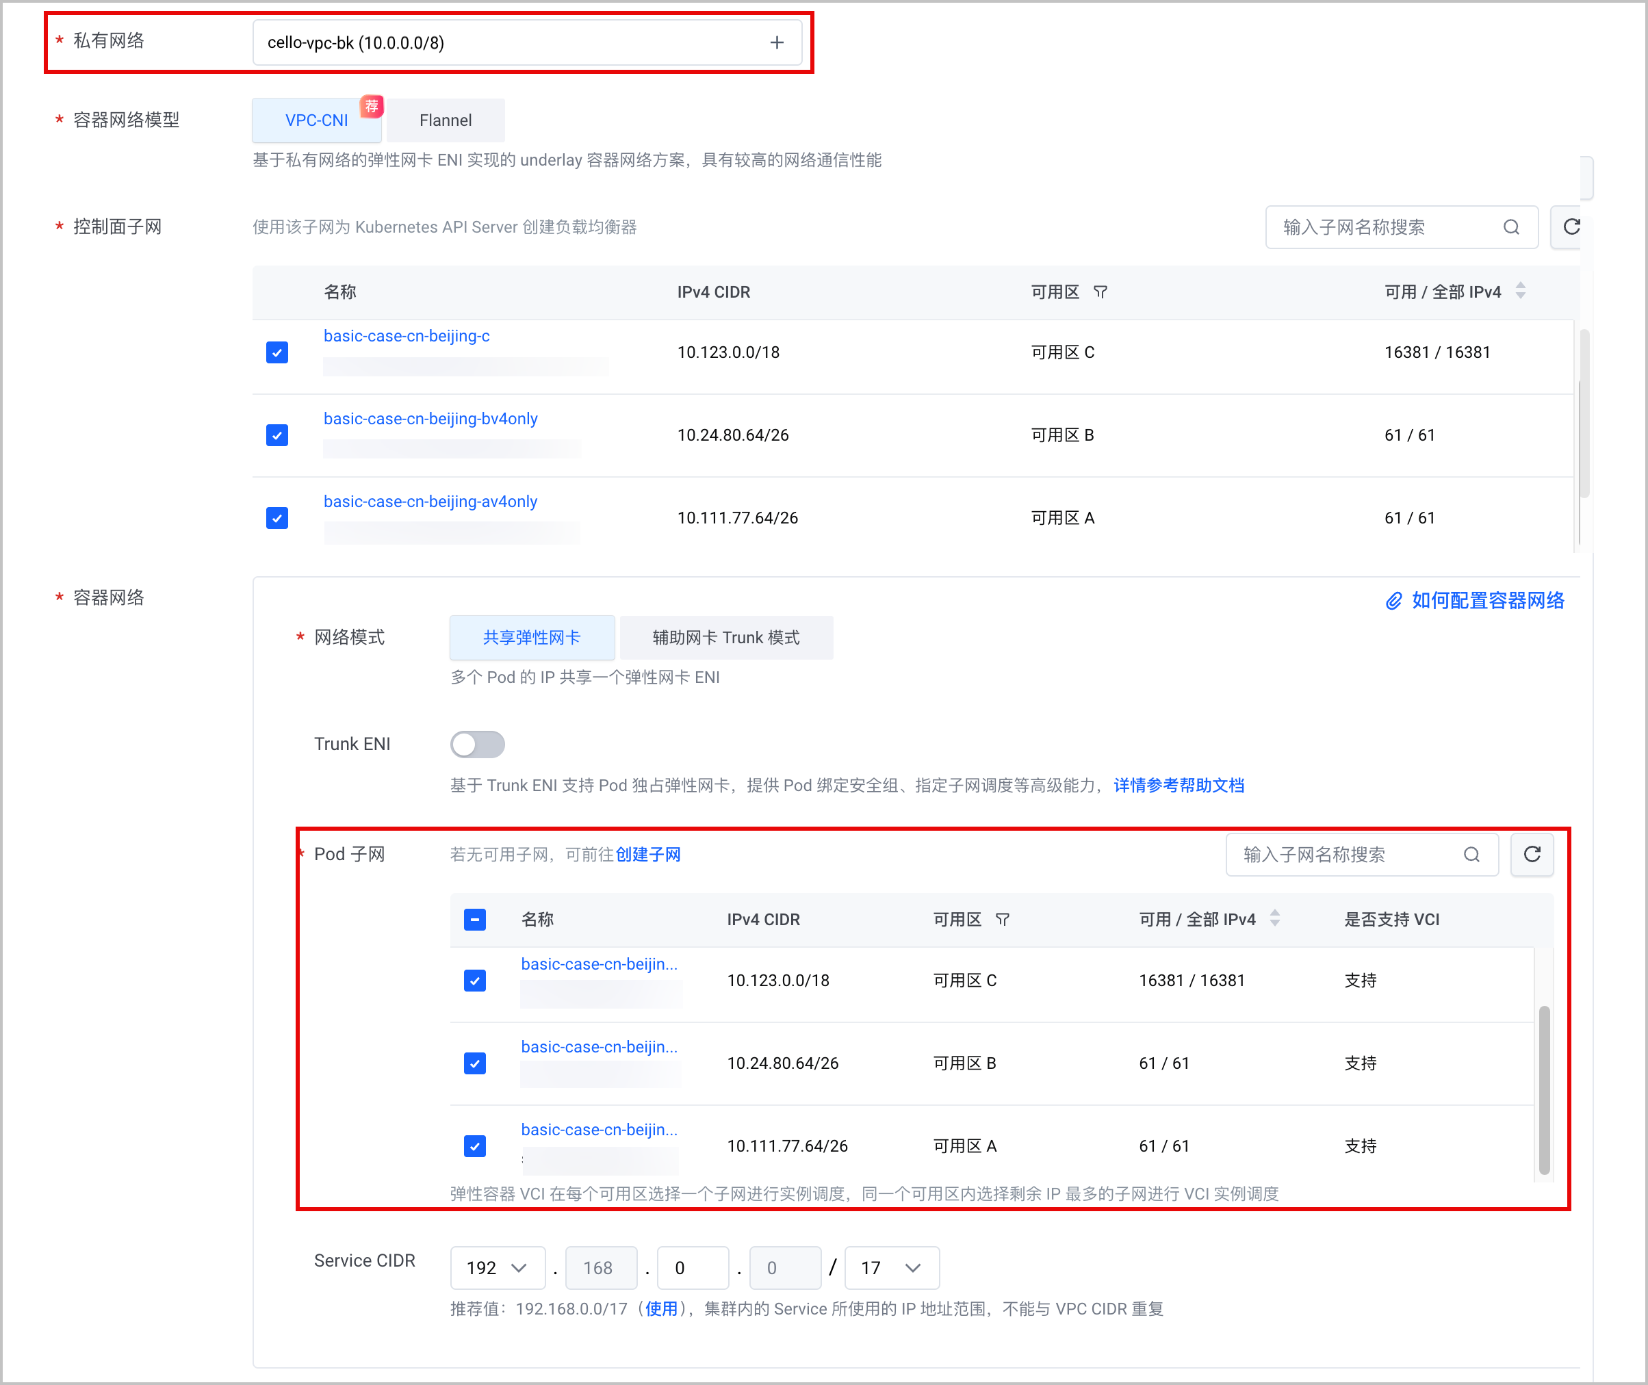Viewport: 1648px width, 1385px height.
Task: Open the Pod subnet link in the 可用区 B row
Action: click(599, 1048)
